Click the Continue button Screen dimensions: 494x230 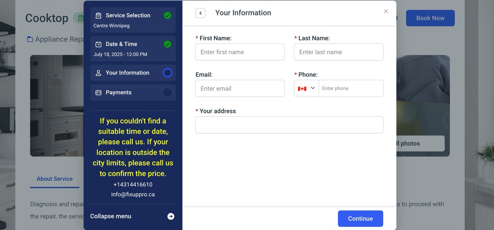pyautogui.click(x=360, y=218)
